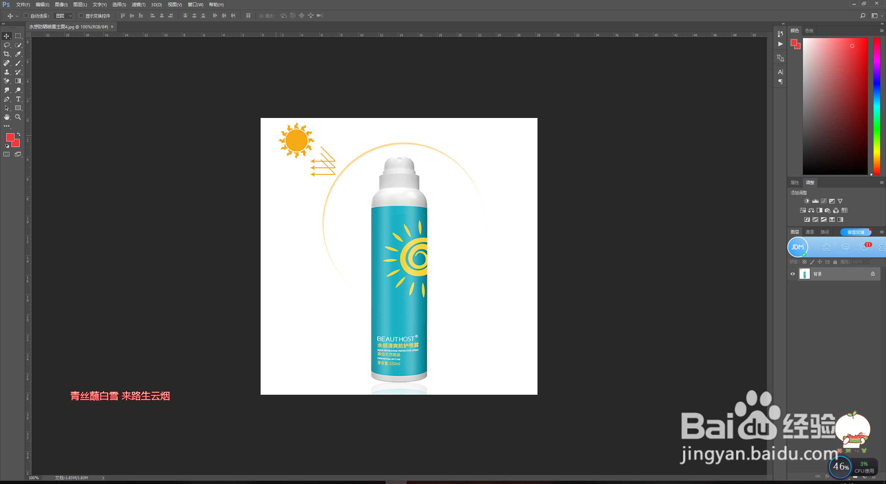The width and height of the screenshot is (886, 484).
Task: Open the Color panel menu
Action: pyautogui.click(x=882, y=30)
